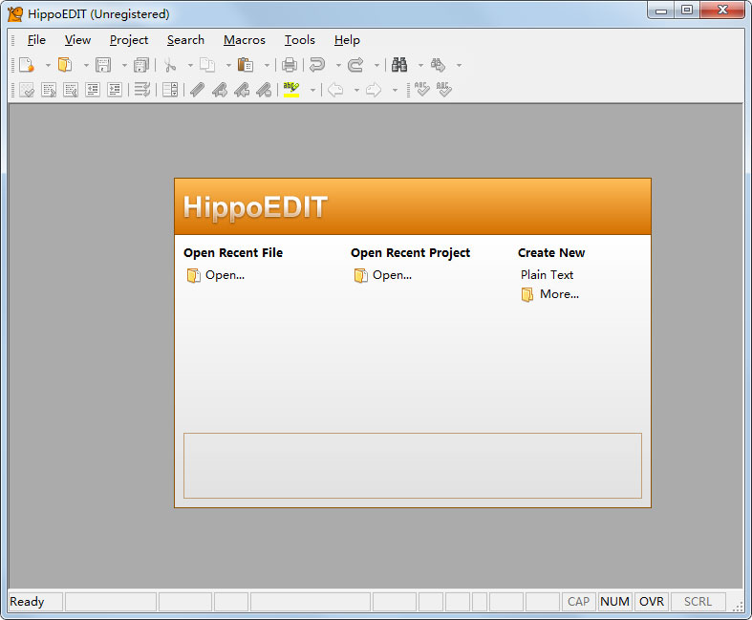Screen dimensions: 752x620
Task: Open the Search menu
Action: (x=185, y=40)
